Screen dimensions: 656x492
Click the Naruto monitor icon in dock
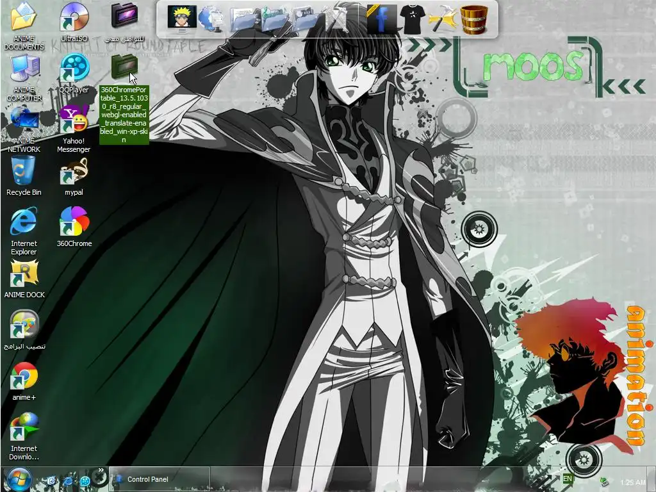point(182,17)
